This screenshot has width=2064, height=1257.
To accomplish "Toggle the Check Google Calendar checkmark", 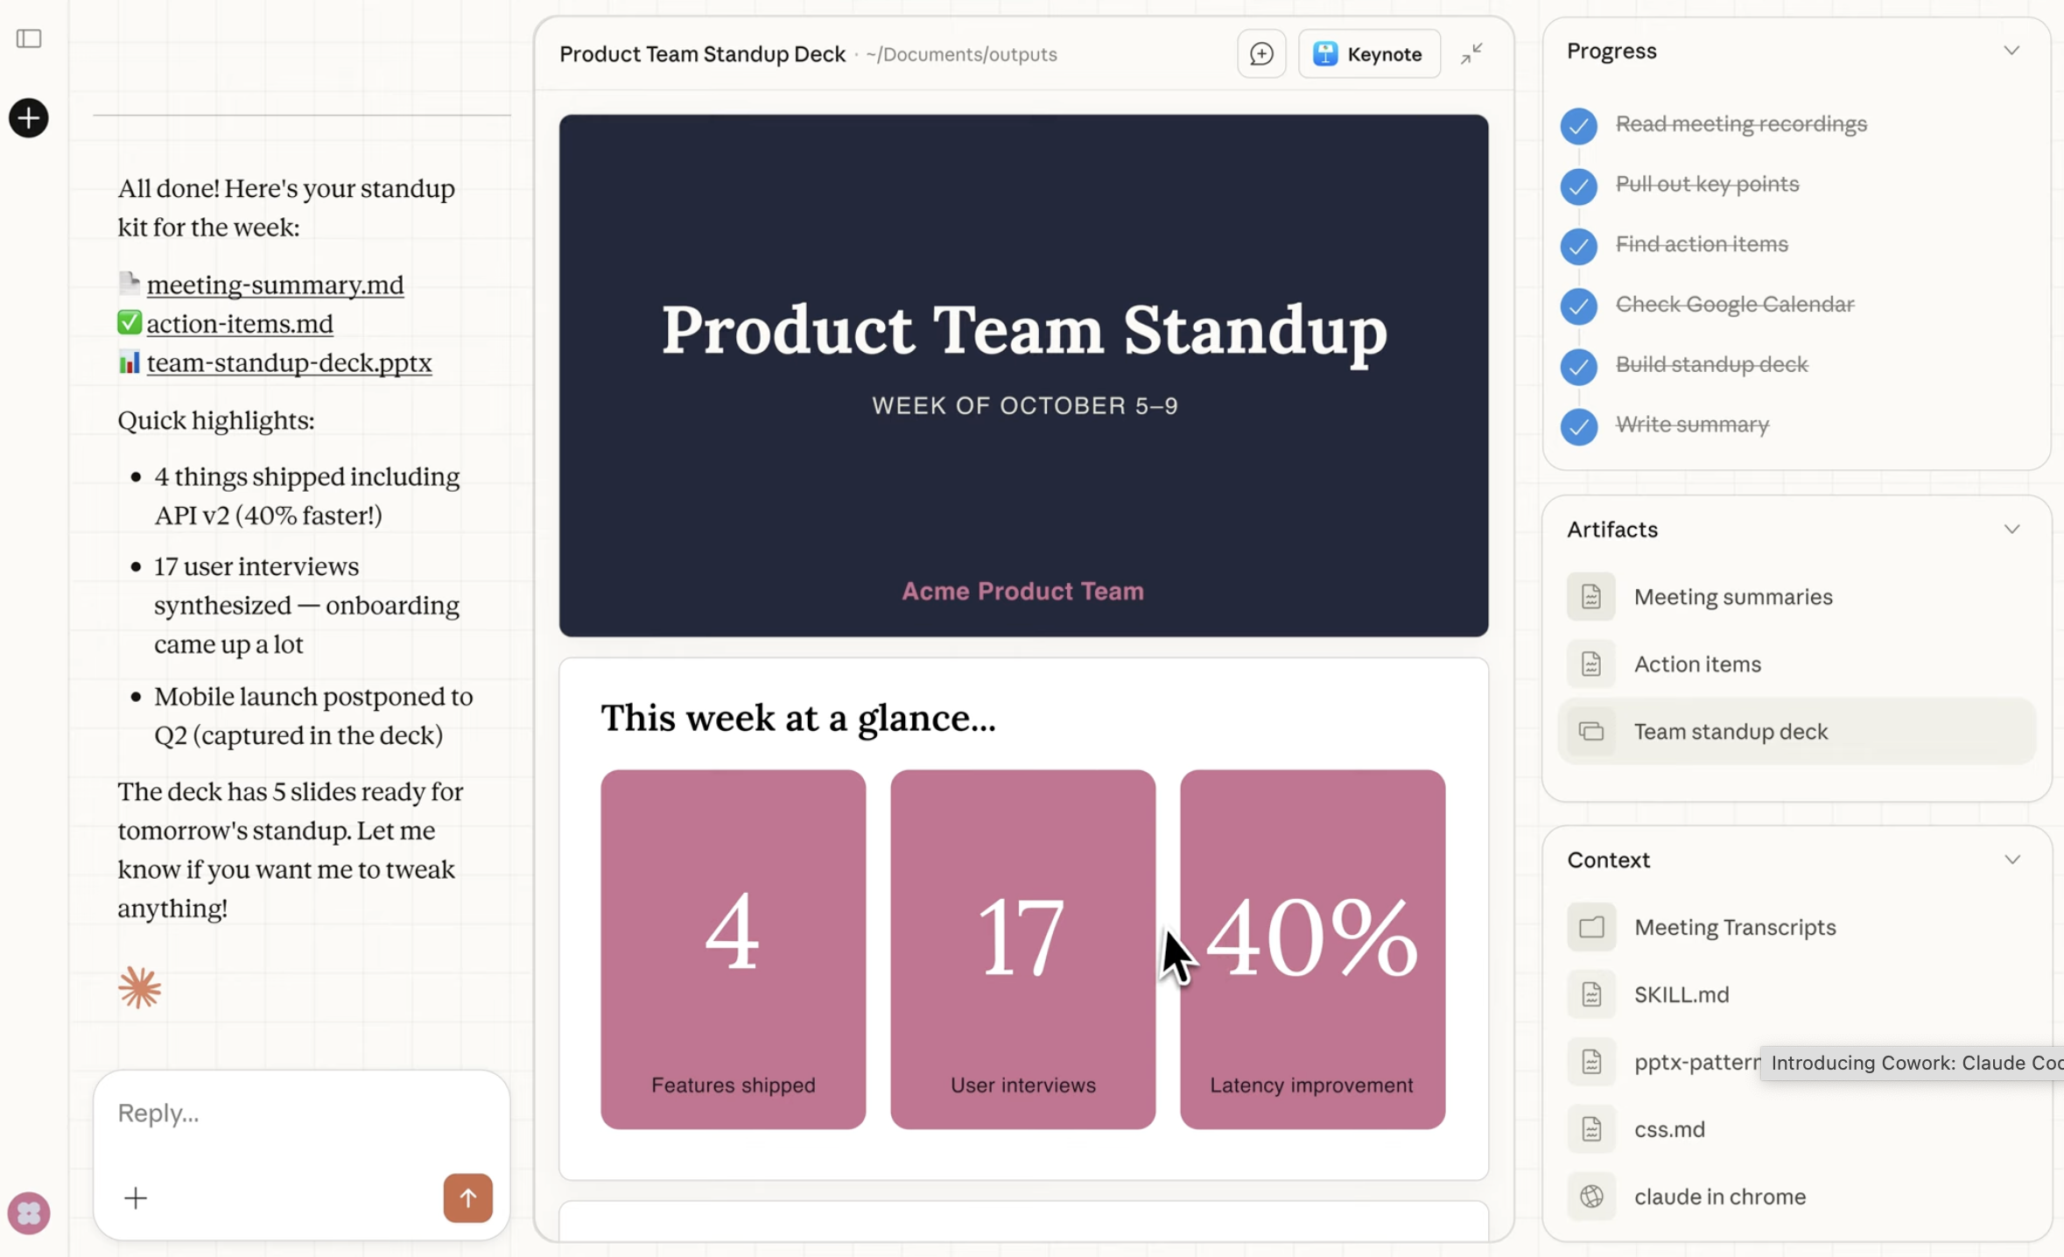I will coord(1578,305).
